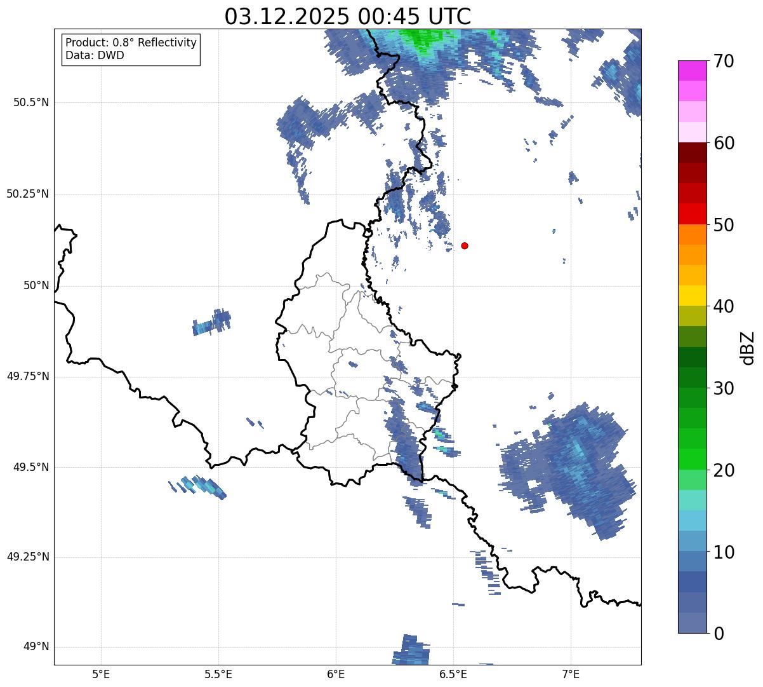
Task: Click the 5.5°E longitude label
Action: pos(218,674)
